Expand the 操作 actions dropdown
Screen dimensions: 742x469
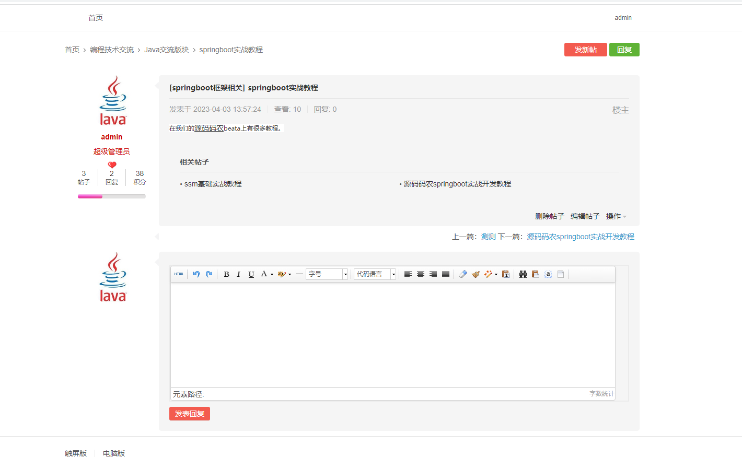point(616,216)
